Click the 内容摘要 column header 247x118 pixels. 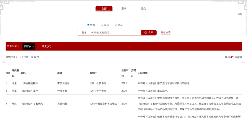(143, 73)
